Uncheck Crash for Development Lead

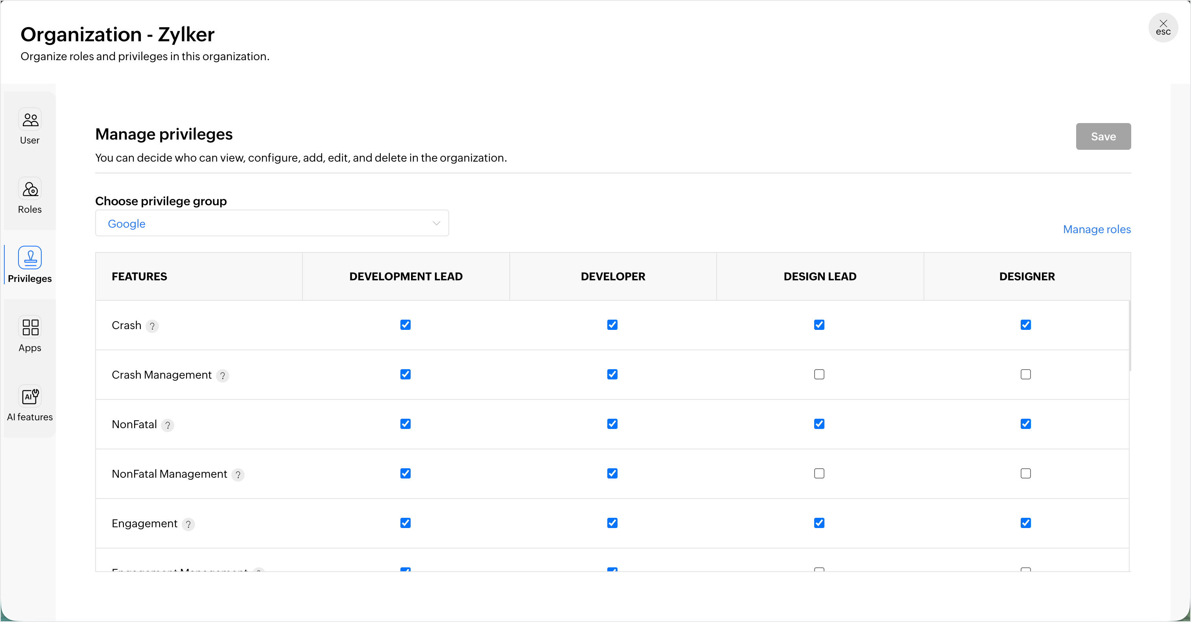[x=406, y=325]
